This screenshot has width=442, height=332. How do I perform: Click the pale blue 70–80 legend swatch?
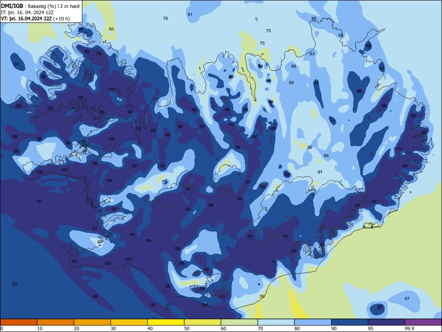(276, 322)
